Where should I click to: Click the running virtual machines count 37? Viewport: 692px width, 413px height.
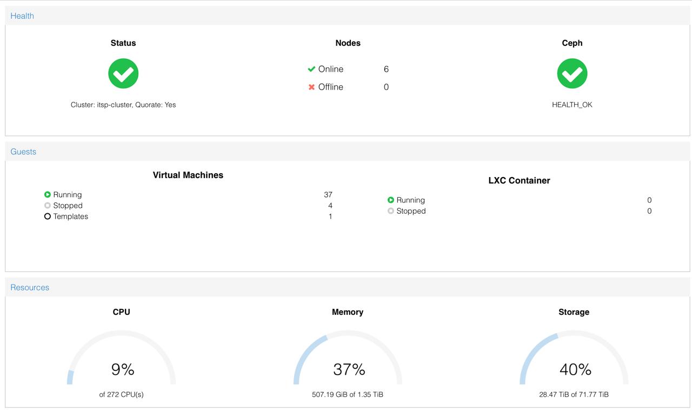(328, 194)
